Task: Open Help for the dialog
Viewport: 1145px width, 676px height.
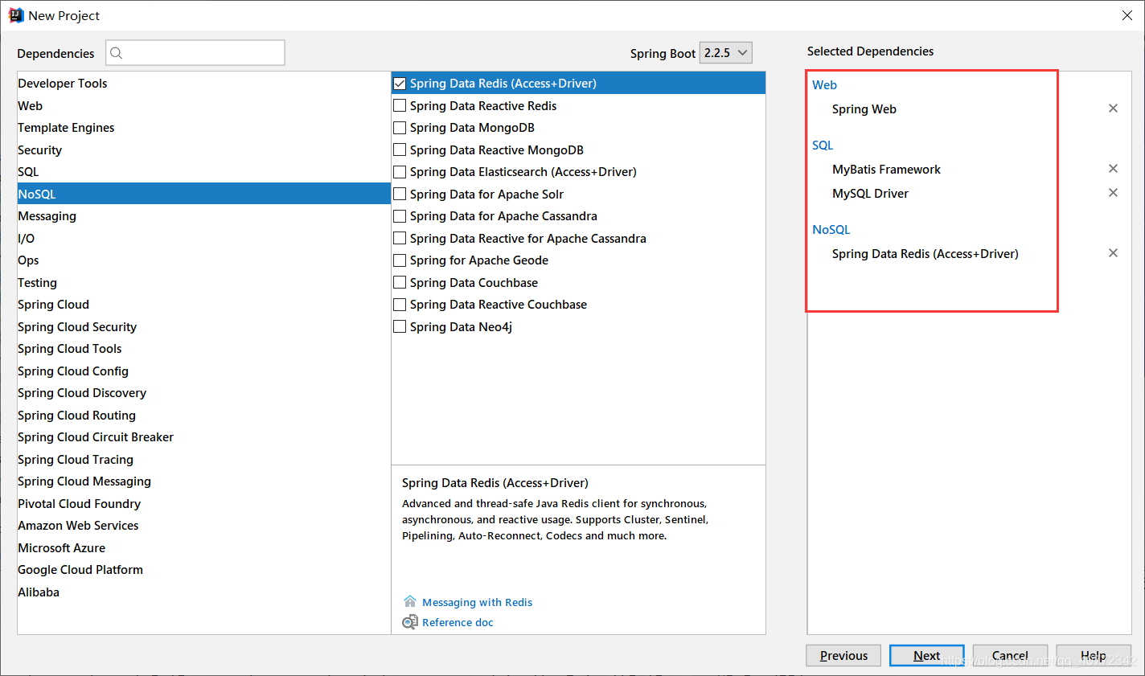Action: [x=1094, y=656]
